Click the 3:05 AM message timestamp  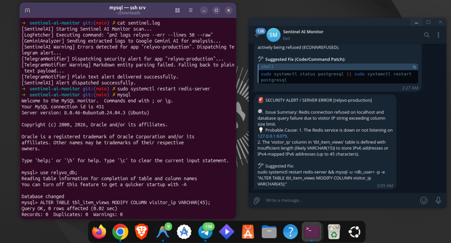(385, 186)
